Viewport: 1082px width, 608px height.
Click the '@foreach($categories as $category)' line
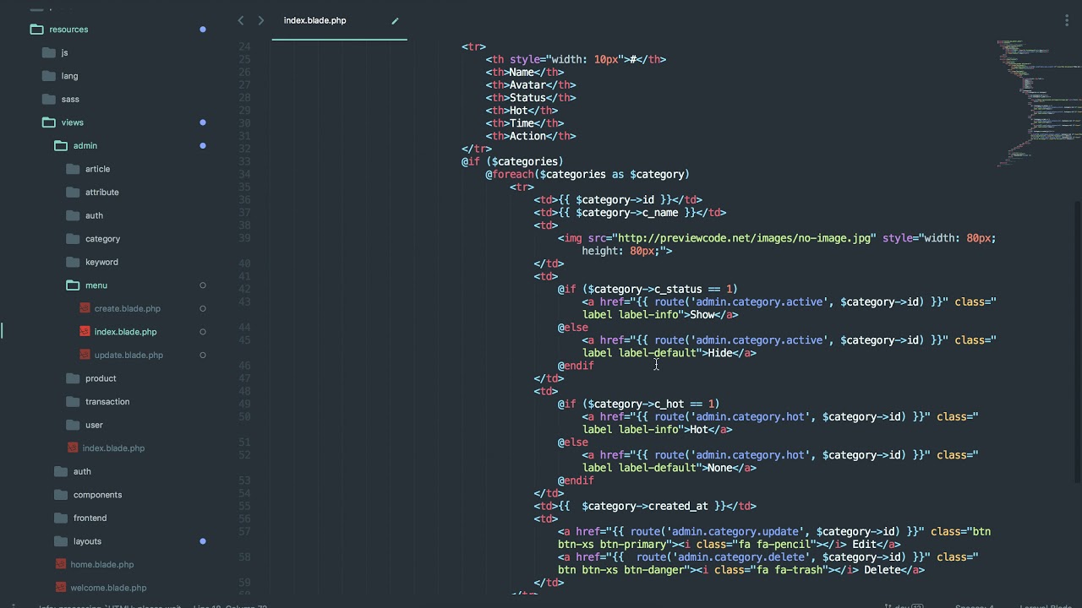(587, 175)
